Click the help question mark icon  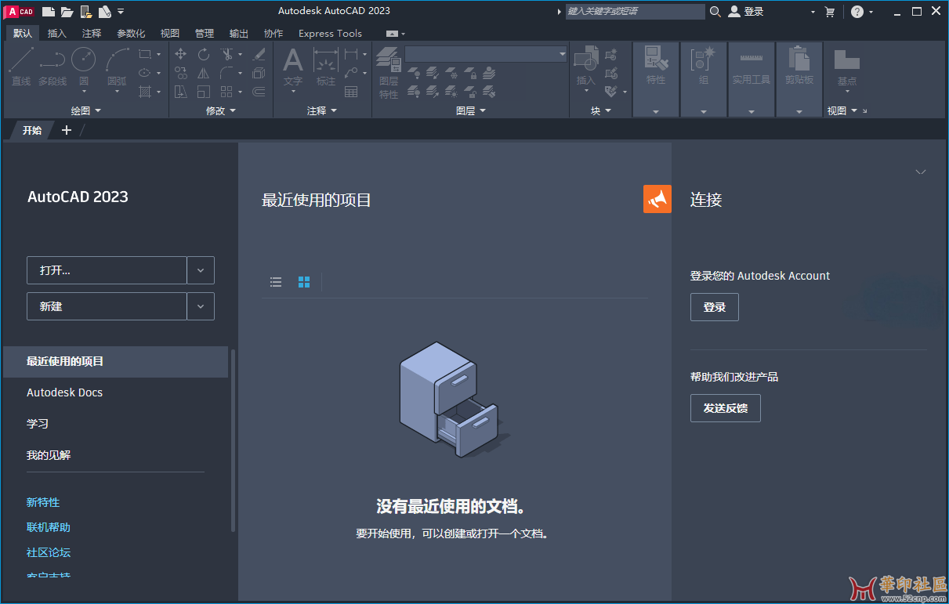(x=857, y=12)
